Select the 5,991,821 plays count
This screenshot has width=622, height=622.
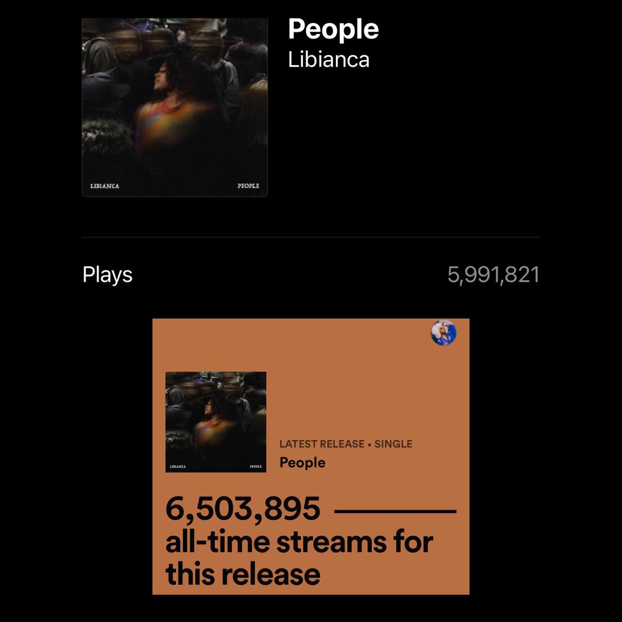click(493, 275)
